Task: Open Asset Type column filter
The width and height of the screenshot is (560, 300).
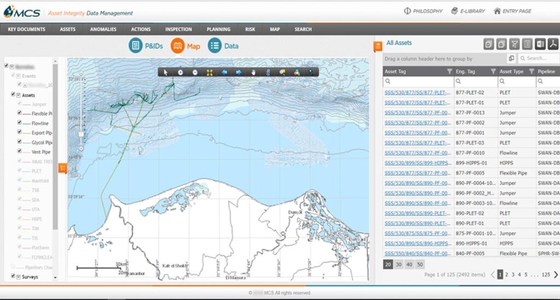Action: click(x=531, y=71)
